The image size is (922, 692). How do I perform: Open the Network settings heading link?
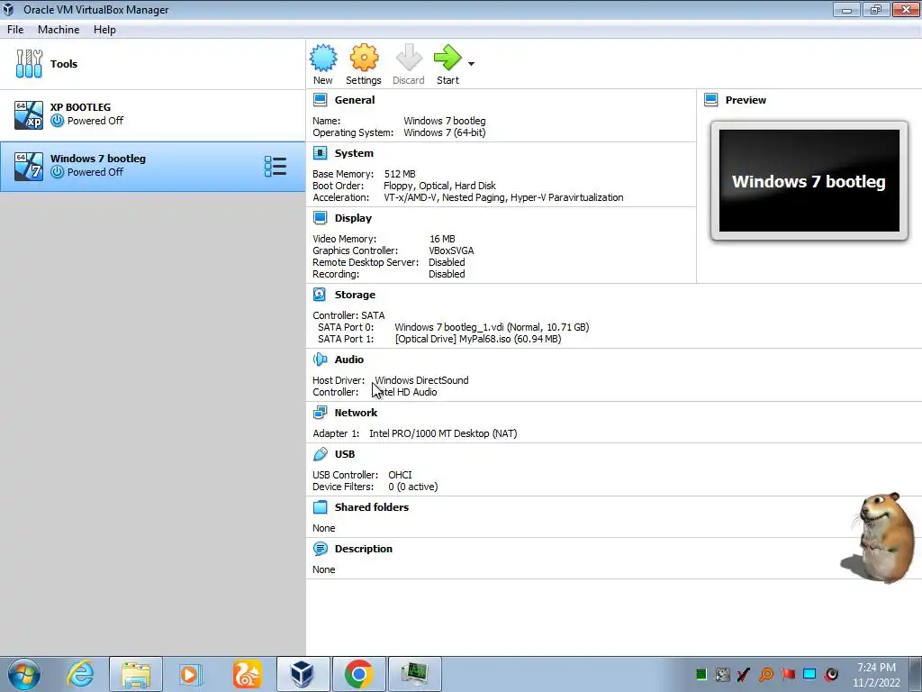[x=356, y=413]
